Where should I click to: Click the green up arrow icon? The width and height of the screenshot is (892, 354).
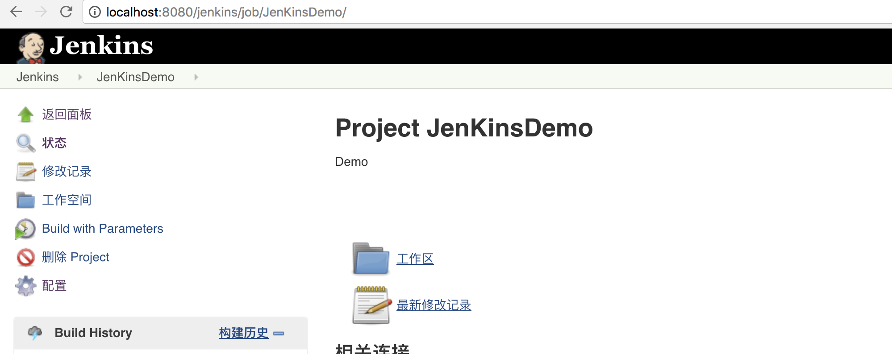[x=25, y=115]
